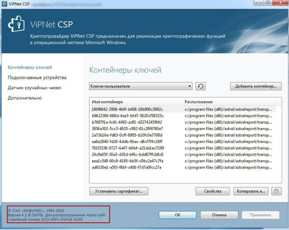Go to Дополнительно section

[x=24, y=98]
